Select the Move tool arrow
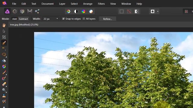This screenshot has height=108, width=193. (4, 31)
